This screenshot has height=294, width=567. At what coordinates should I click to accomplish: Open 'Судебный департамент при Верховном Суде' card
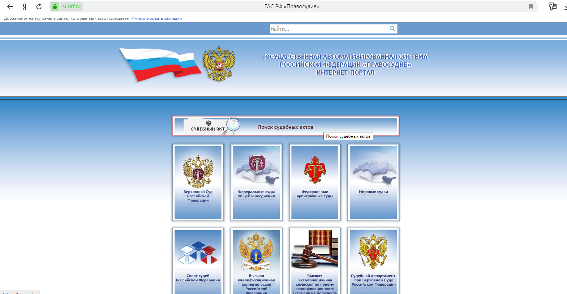pos(373,262)
